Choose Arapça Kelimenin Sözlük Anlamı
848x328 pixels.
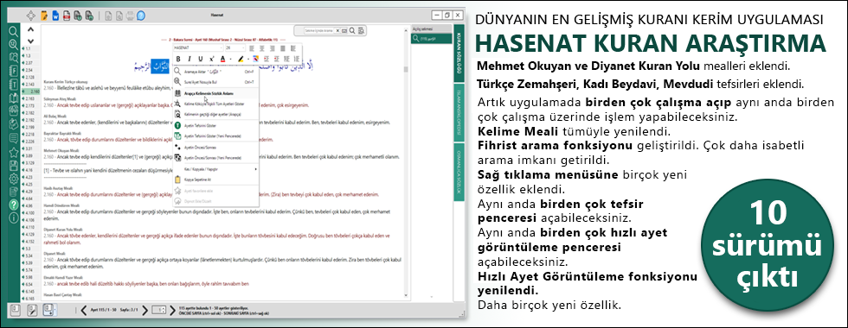(x=216, y=93)
